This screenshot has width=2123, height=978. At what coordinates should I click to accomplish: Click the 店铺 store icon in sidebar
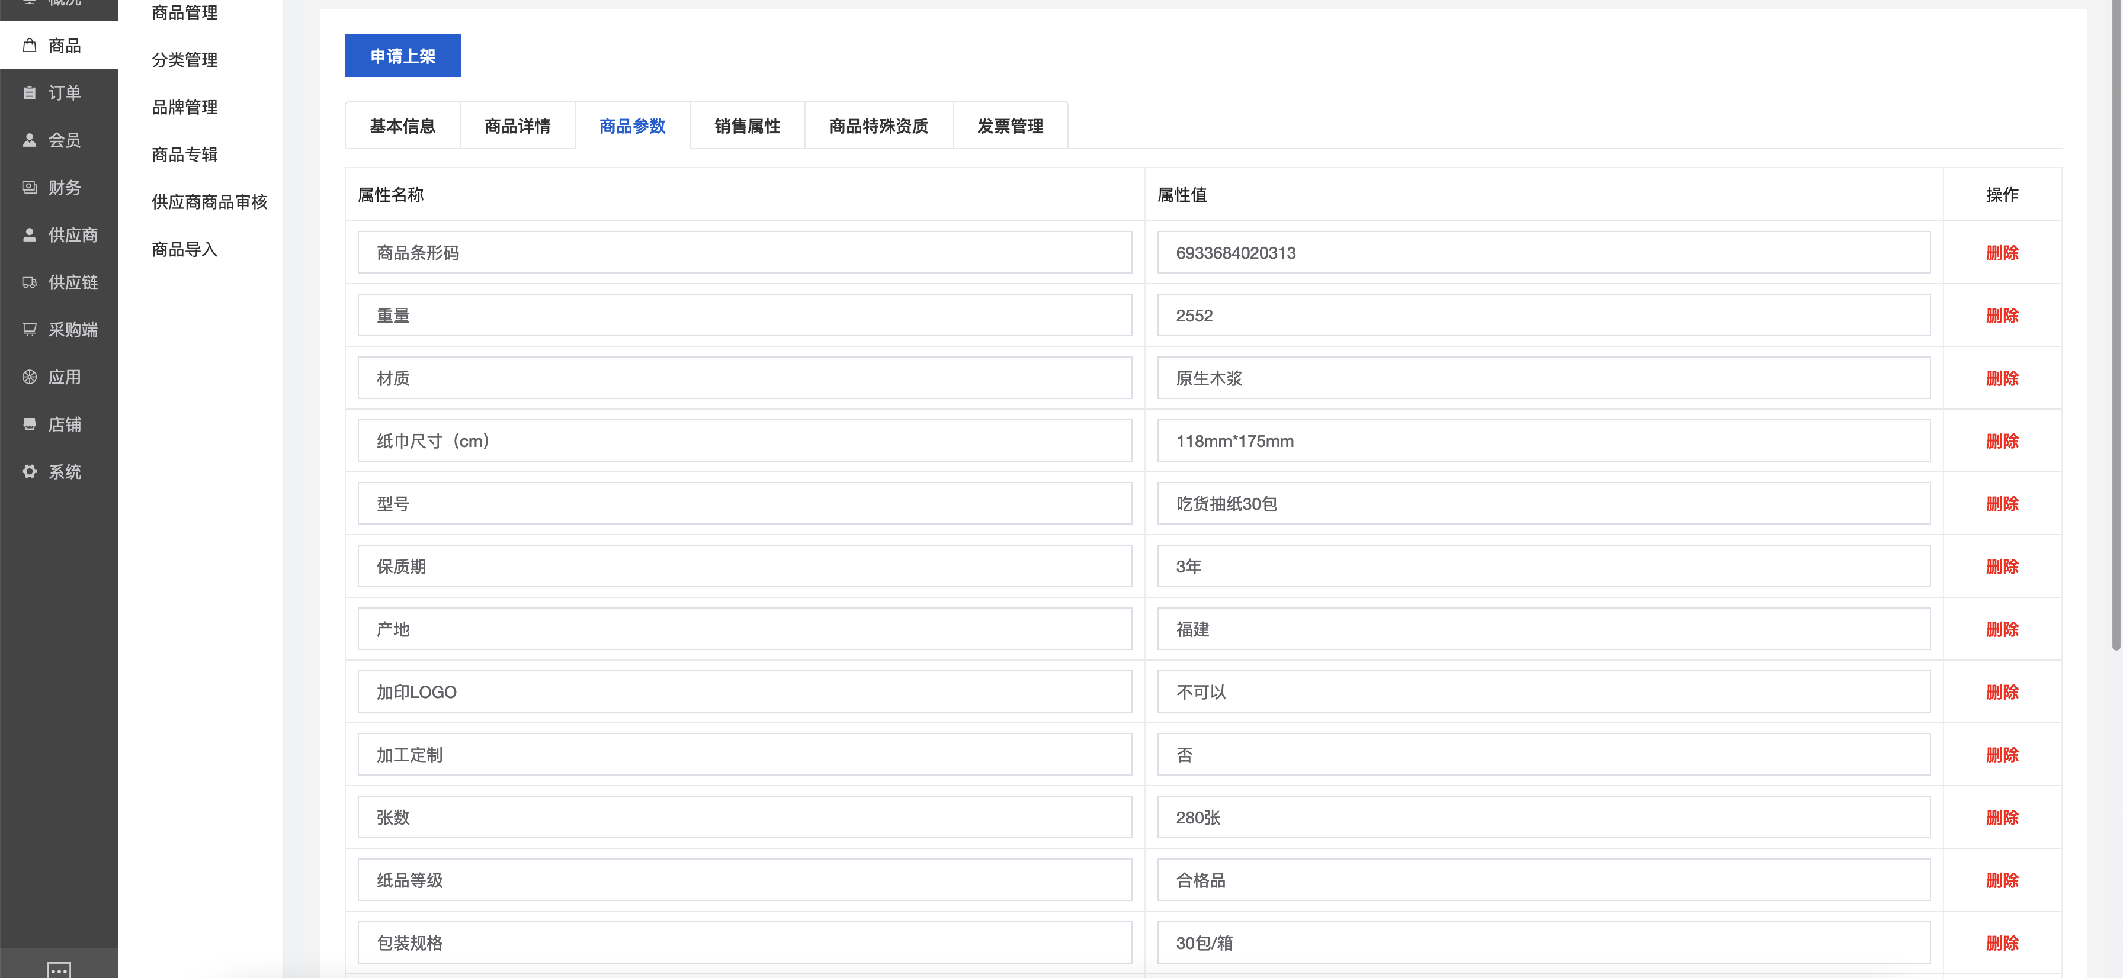click(x=30, y=424)
